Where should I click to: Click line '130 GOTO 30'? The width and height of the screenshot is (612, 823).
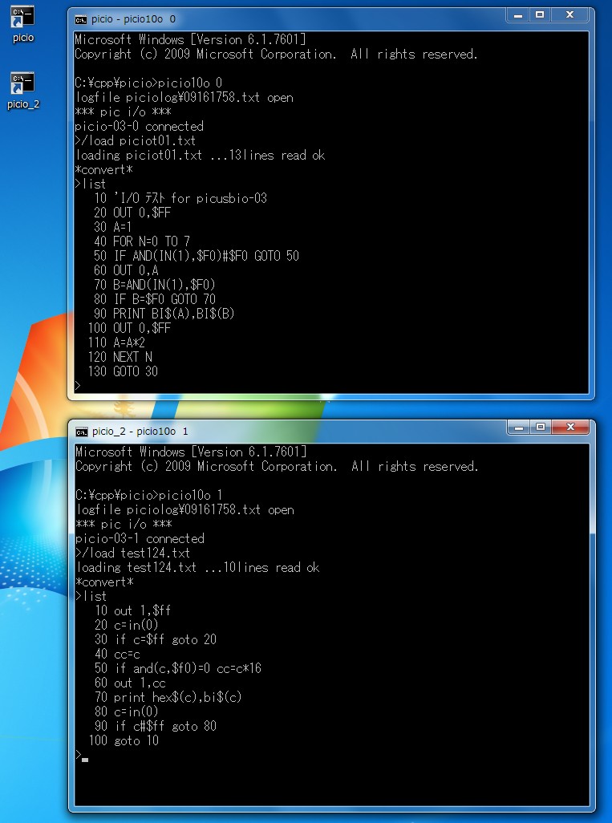pos(123,371)
